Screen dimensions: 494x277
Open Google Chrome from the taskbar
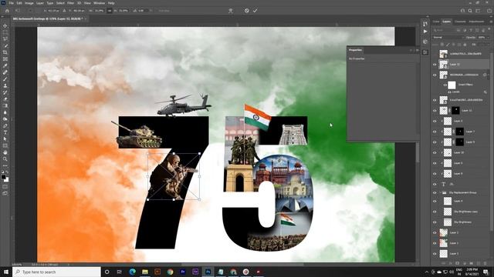pyautogui.click(x=170, y=272)
